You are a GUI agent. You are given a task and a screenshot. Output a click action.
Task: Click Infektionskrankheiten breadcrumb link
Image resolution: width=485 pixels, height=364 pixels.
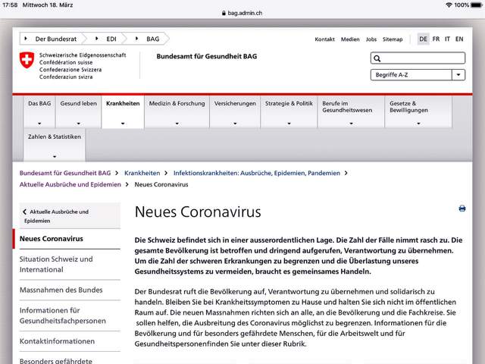coord(257,173)
